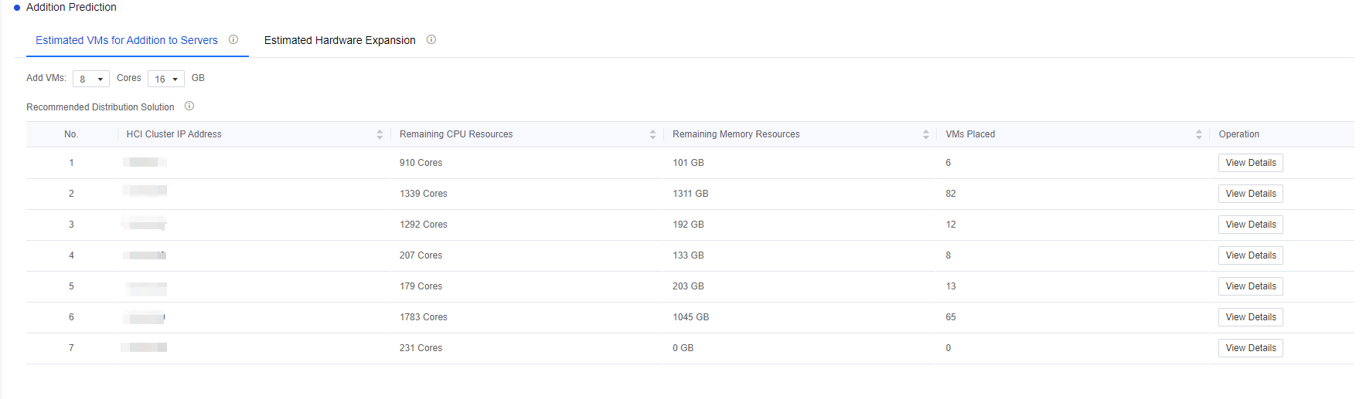Select Estimated VMs for Addition to Servers tab
The image size is (1366, 399).
[x=127, y=40]
